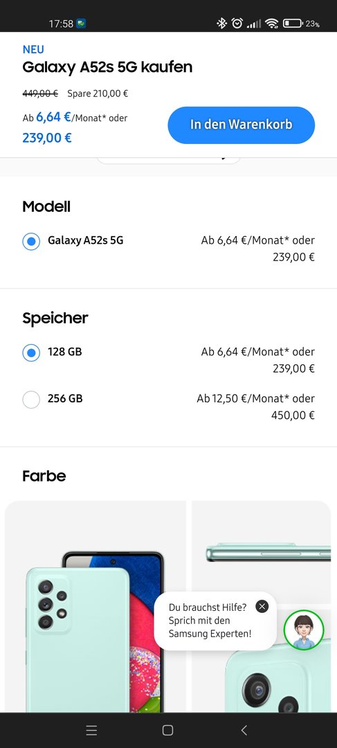This screenshot has height=748, width=337.
Task: Tap the 6,64 € monthly price link
Action: point(53,117)
